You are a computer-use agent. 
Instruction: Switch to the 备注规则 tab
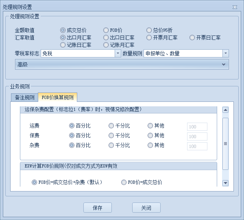tap(24, 97)
